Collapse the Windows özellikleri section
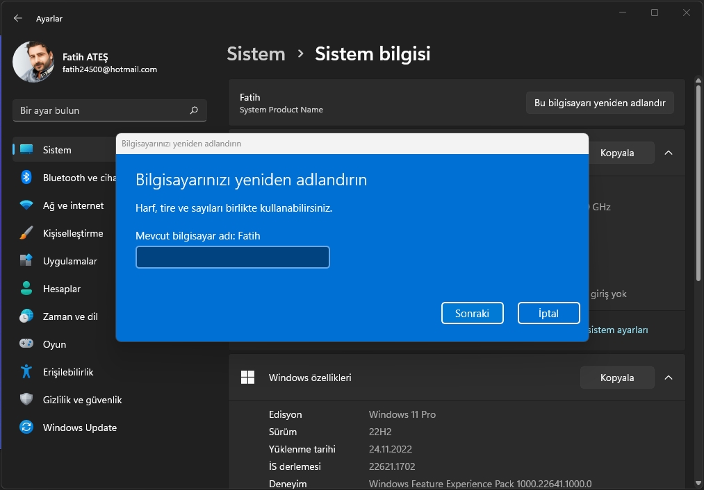Image resolution: width=704 pixels, height=490 pixels. (x=668, y=378)
